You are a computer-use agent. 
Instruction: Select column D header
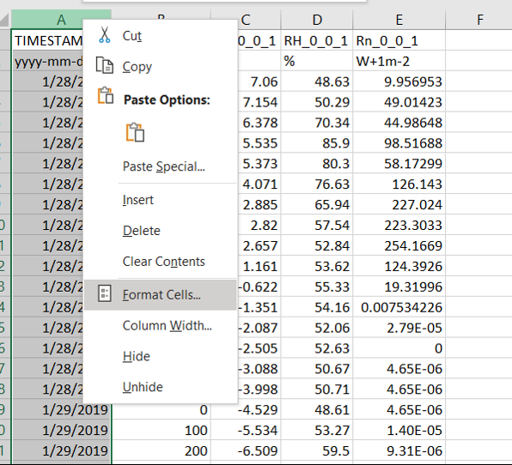[316, 20]
